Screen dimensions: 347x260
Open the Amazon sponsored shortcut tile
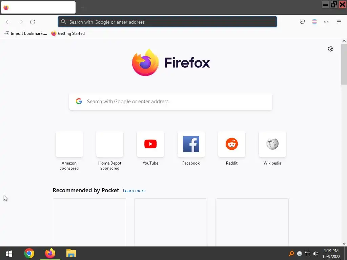point(69,144)
